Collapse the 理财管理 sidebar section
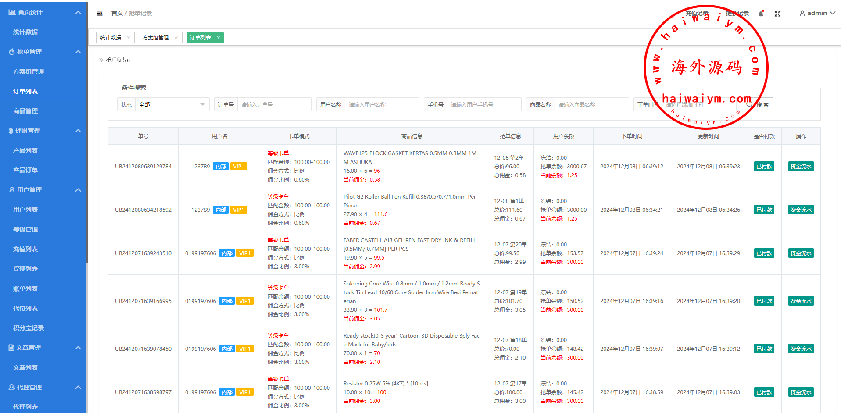This screenshot has height=413, width=841. [x=78, y=131]
